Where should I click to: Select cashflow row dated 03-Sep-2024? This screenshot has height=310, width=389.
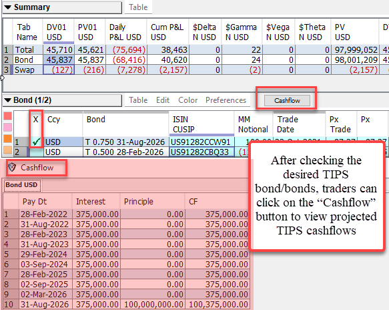pyautogui.click(x=127, y=265)
